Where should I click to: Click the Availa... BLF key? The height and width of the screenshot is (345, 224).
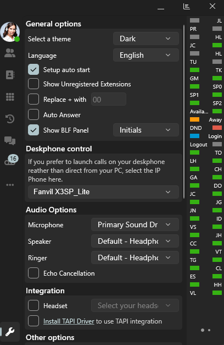[x=206, y=111]
